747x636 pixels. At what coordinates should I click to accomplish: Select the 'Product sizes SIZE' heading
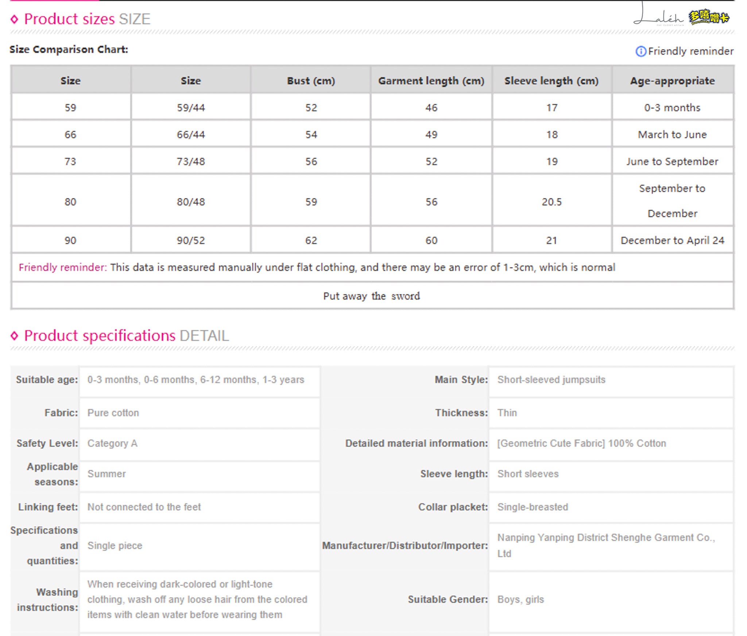pos(87,19)
